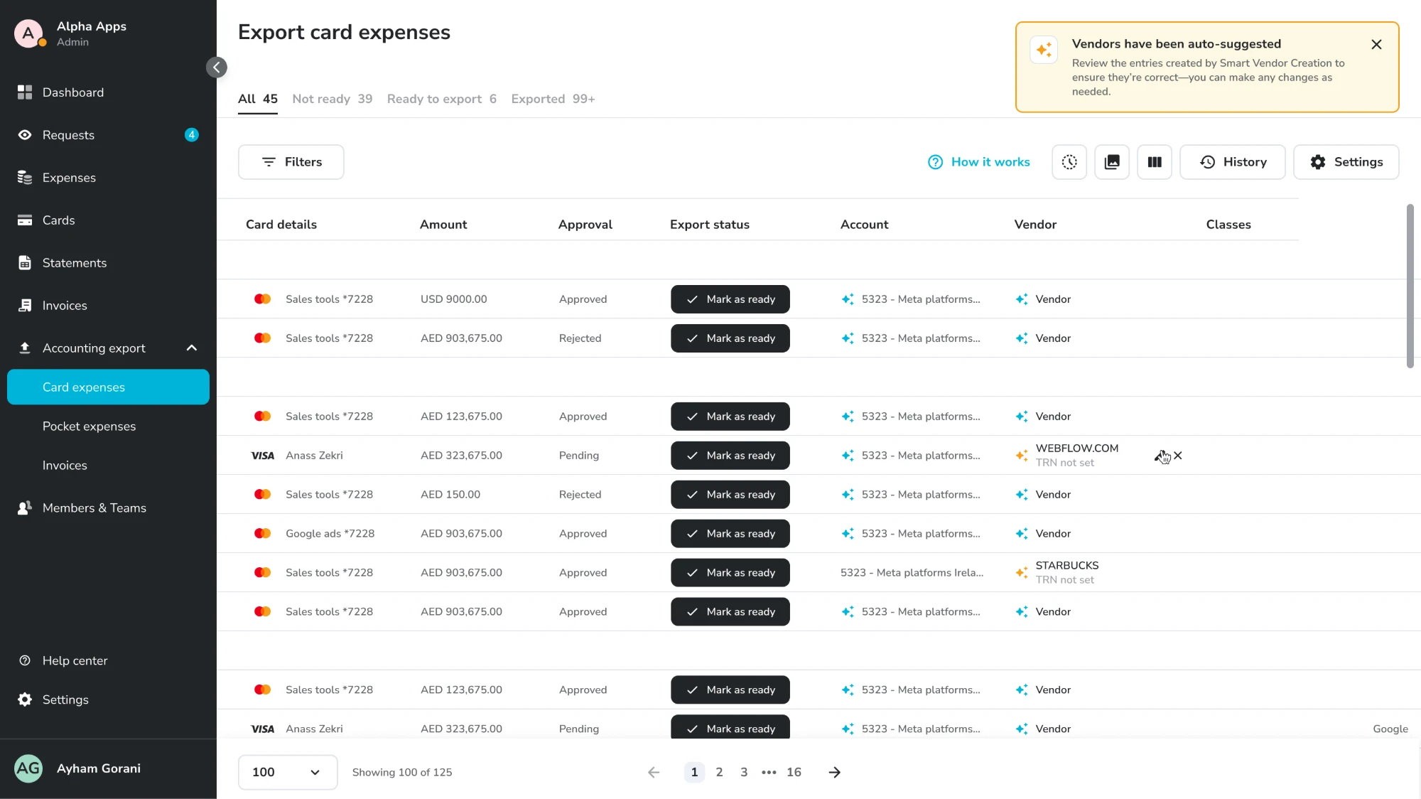Viewport: 1421px width, 799px height.
Task: Click the Requests badge showing 4
Action: 192,135
